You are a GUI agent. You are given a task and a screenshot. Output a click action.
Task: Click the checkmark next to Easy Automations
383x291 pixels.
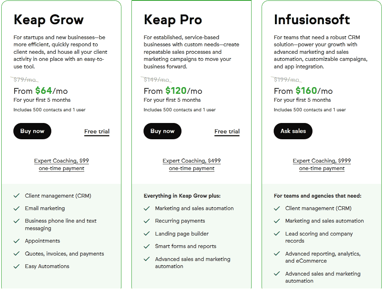pos(16,266)
